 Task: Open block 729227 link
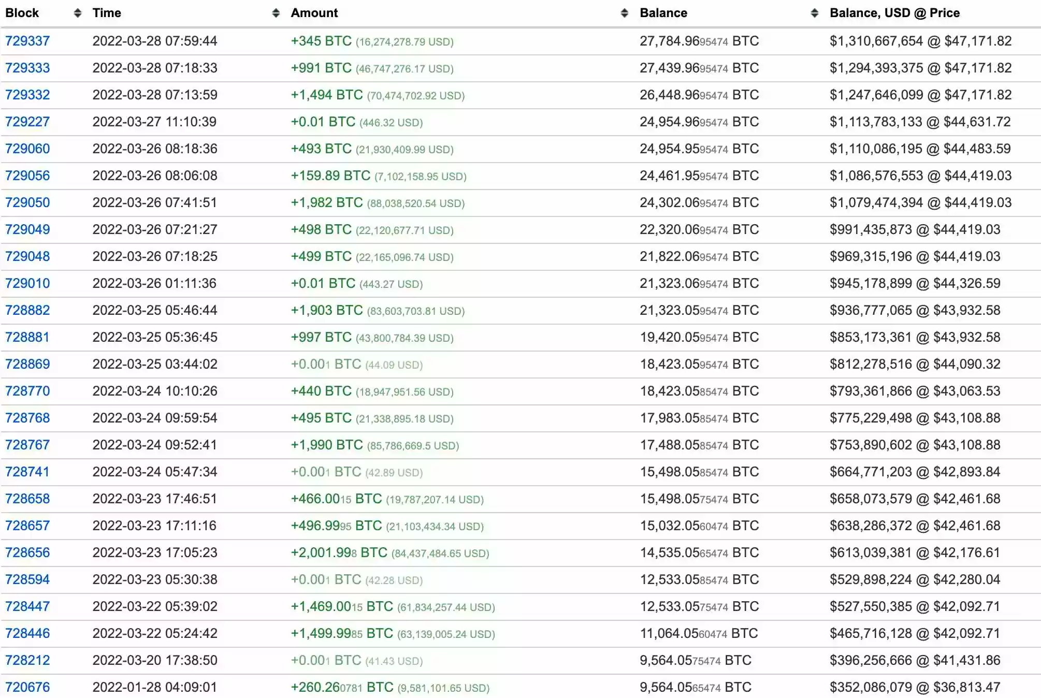coord(27,122)
